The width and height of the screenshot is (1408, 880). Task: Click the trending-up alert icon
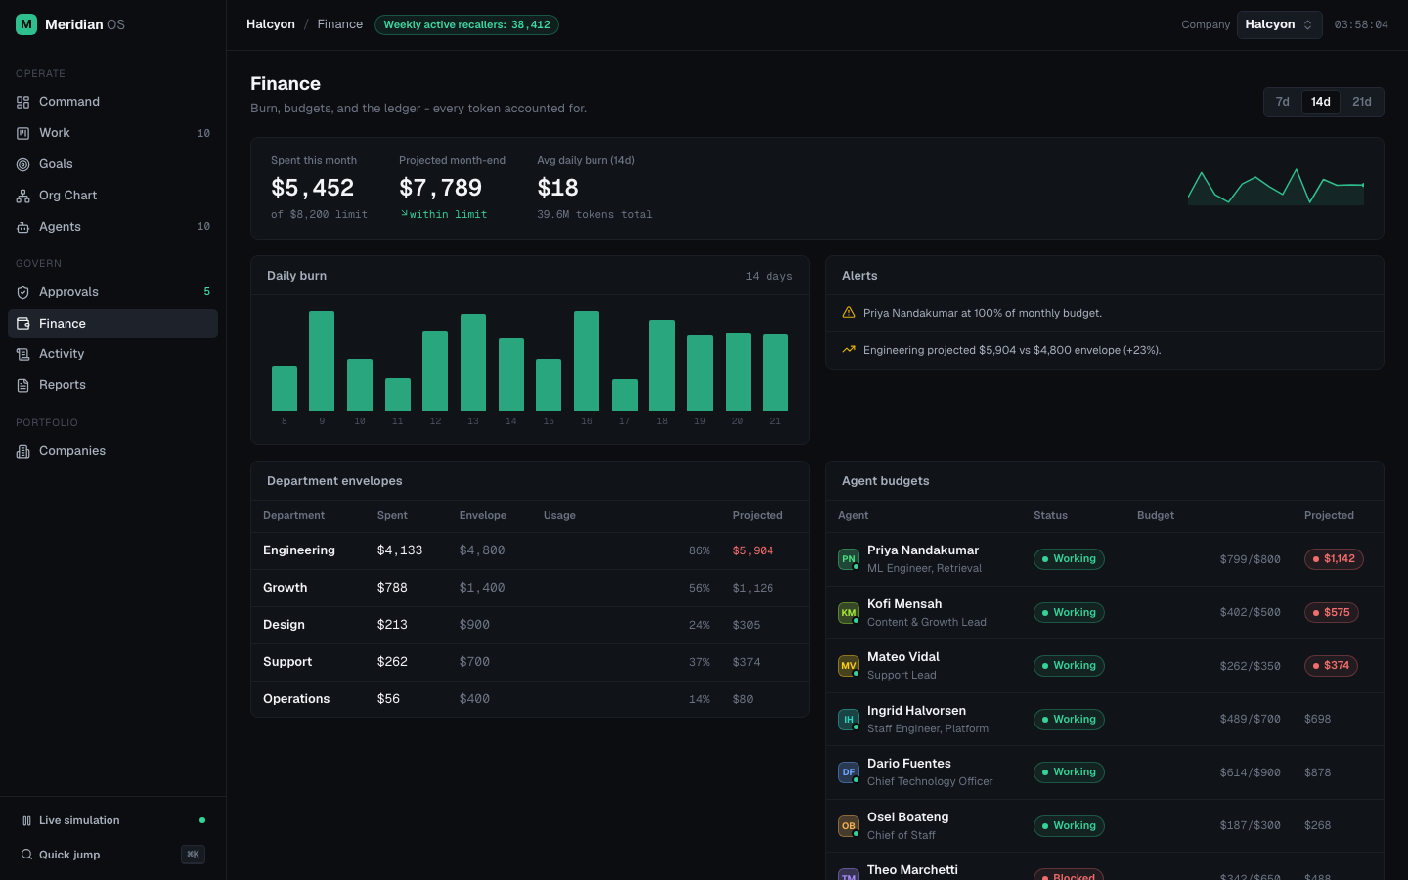point(849,350)
